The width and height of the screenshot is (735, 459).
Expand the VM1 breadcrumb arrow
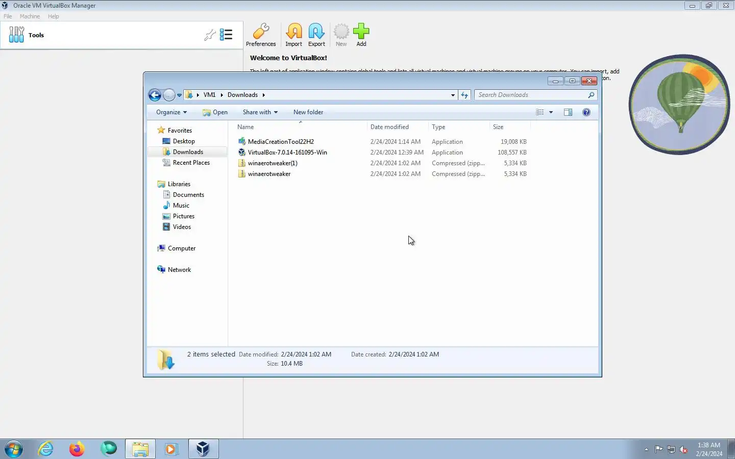click(222, 95)
